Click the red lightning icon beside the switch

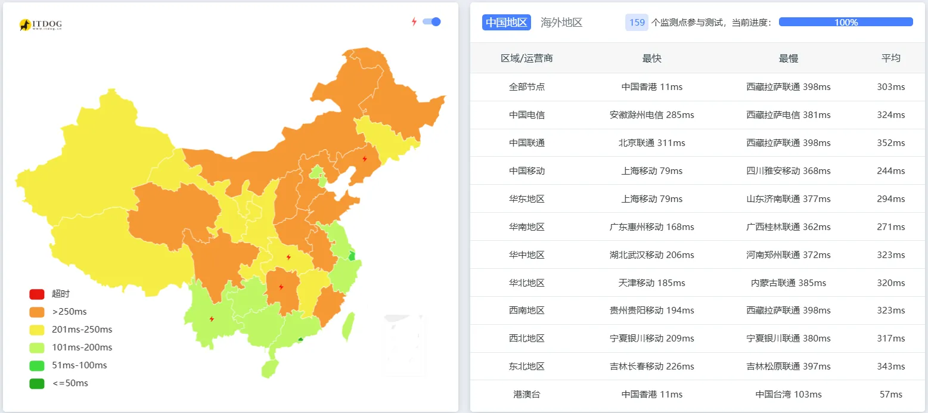(414, 21)
